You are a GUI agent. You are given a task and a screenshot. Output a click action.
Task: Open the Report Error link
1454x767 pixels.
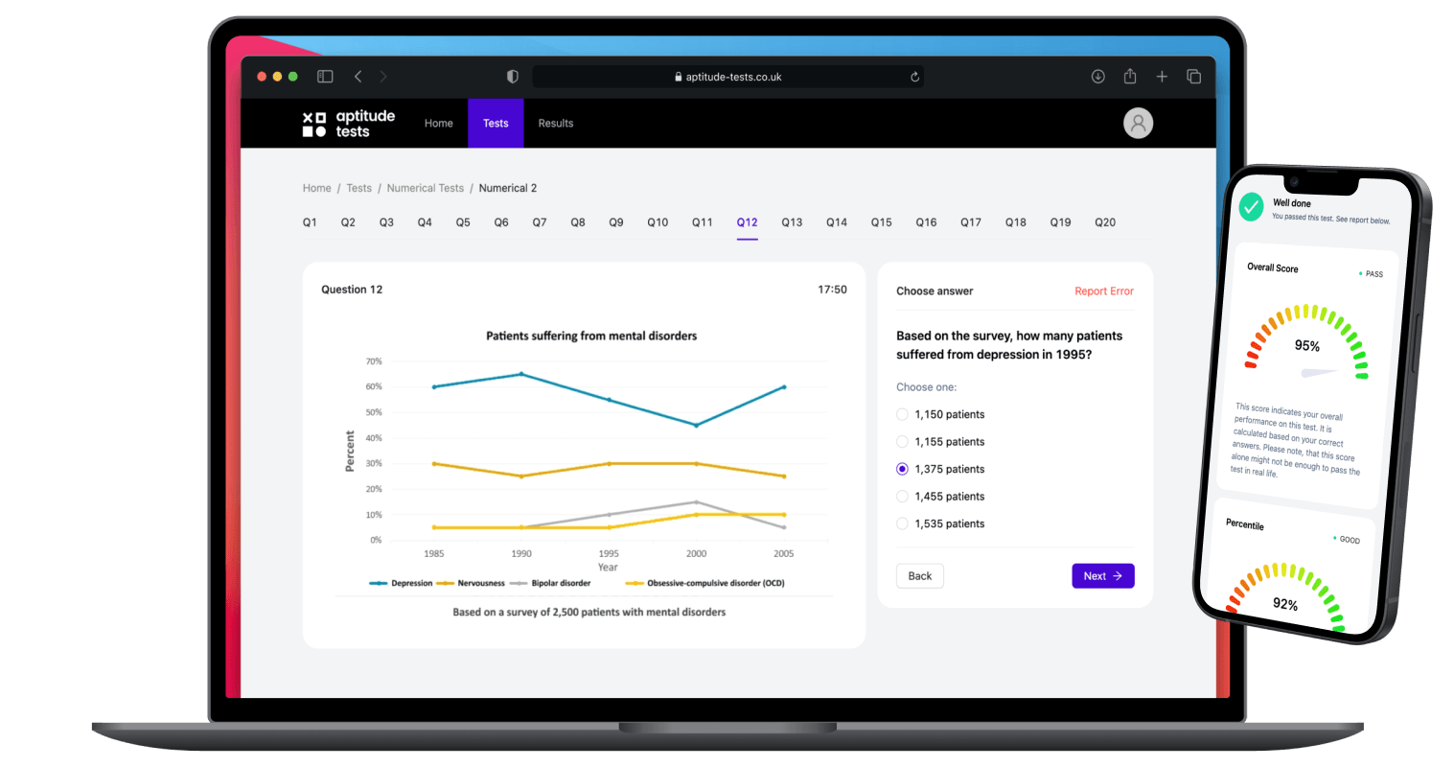(x=1104, y=291)
